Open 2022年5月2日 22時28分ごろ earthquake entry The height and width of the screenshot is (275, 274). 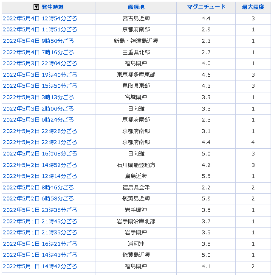(x=40, y=131)
